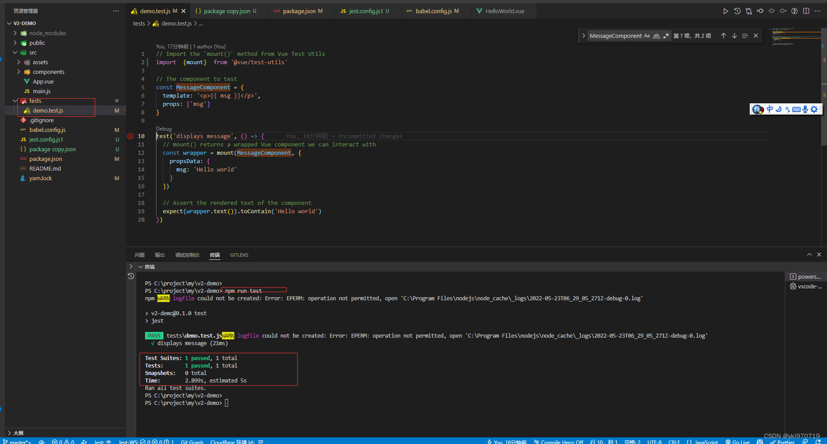Expand the node_modules folder

pos(15,33)
